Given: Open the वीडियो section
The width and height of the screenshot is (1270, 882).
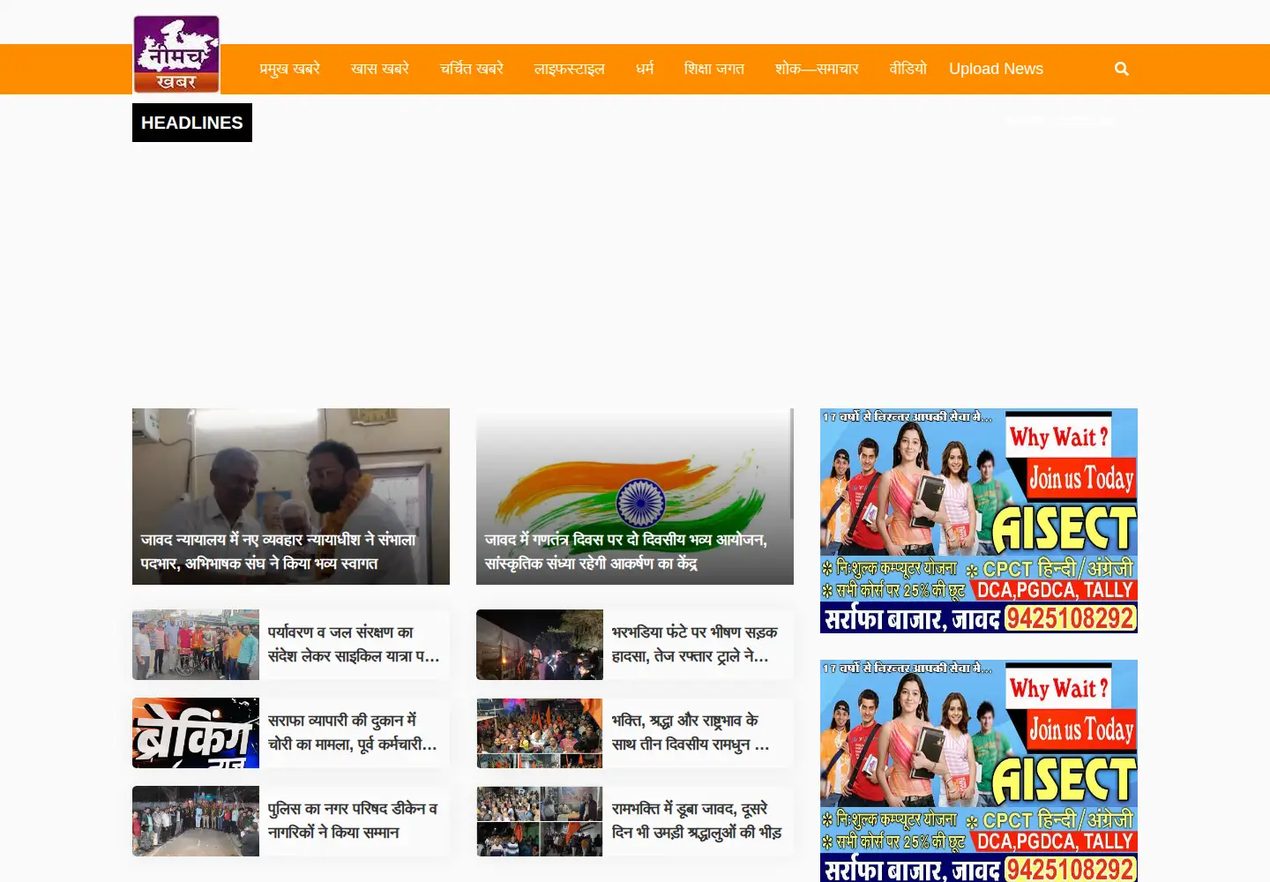Looking at the screenshot, I should (x=908, y=69).
